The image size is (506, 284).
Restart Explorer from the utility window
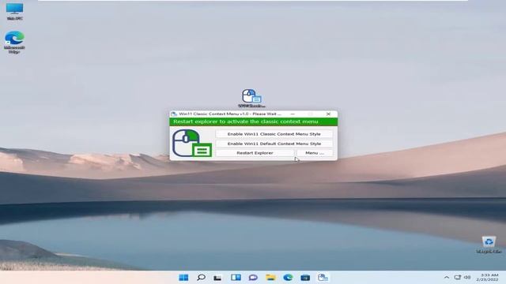pyautogui.click(x=255, y=153)
